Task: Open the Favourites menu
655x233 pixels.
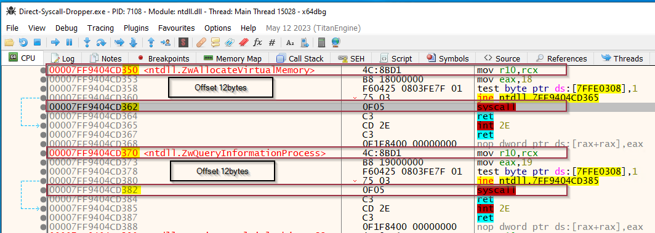Action: point(176,28)
